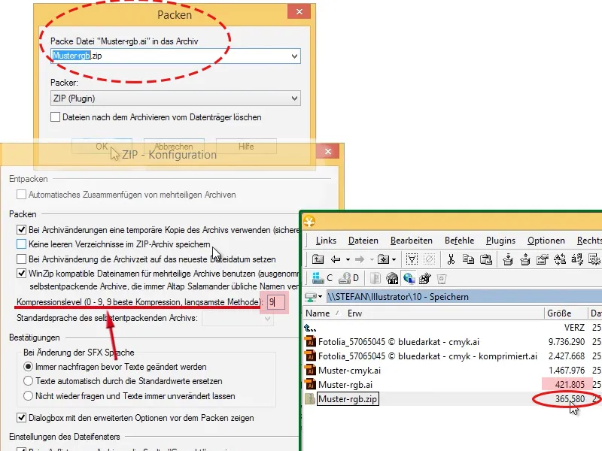
Task: Sort file list by Erw column
Action: pos(354,313)
